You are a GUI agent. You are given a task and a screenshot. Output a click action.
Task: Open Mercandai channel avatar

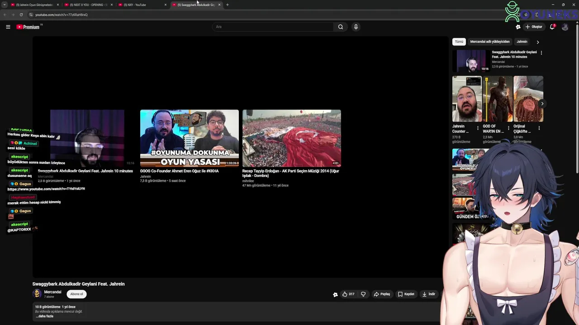(x=37, y=294)
